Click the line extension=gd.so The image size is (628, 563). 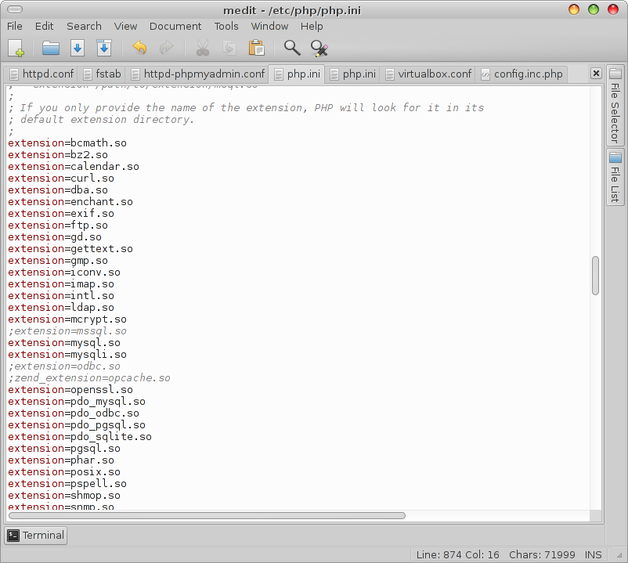(55, 237)
